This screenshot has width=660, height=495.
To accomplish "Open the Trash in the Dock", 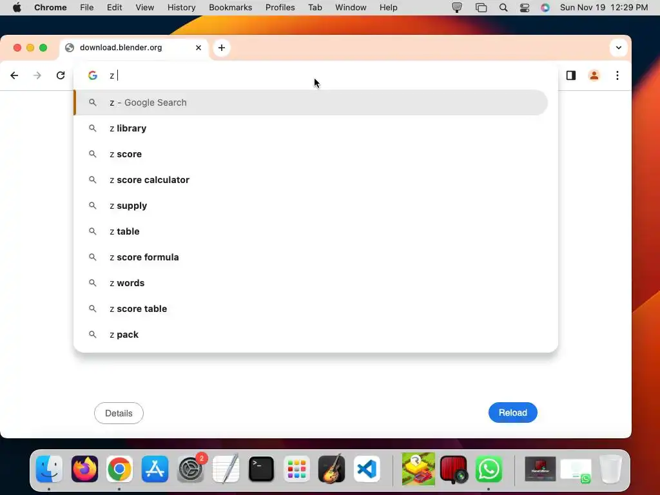I will pos(610,469).
